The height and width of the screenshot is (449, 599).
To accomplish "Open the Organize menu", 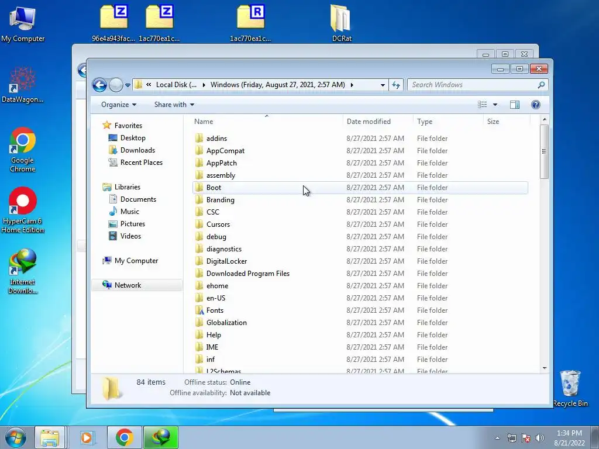I will point(118,105).
